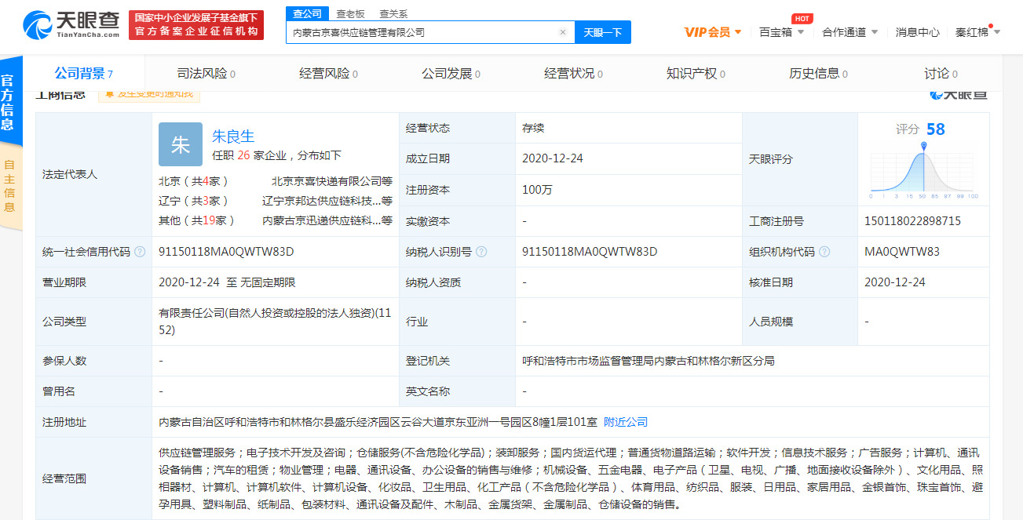
Task: Clear search box with the X icon
Action: (562, 32)
